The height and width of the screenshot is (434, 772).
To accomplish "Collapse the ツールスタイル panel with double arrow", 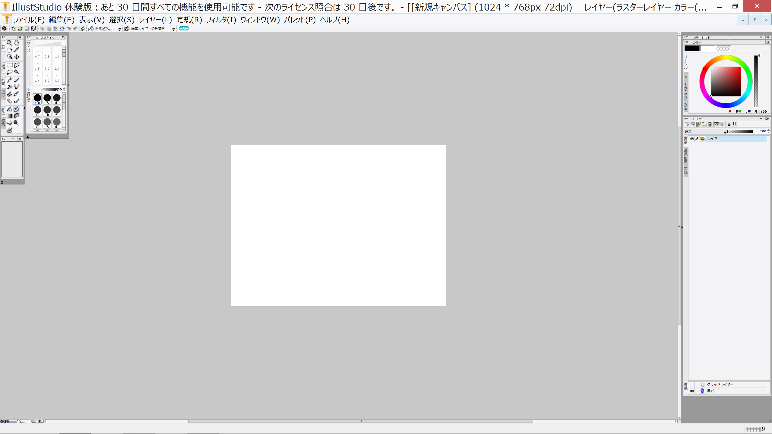I will [63, 37].
